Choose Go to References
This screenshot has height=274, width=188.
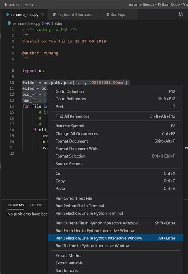pyautogui.click(x=115, y=99)
